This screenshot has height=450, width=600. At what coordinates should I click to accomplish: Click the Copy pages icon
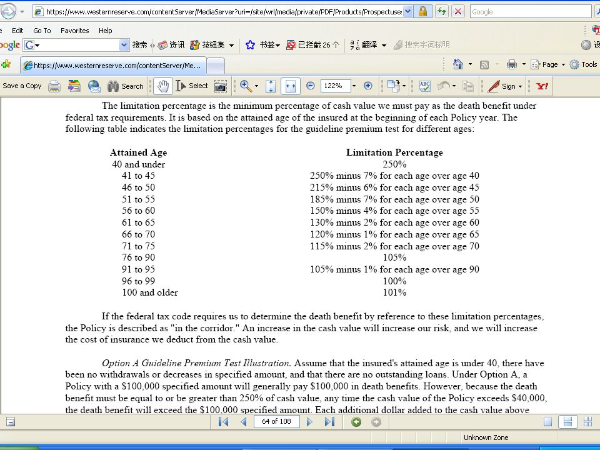tap(468, 86)
